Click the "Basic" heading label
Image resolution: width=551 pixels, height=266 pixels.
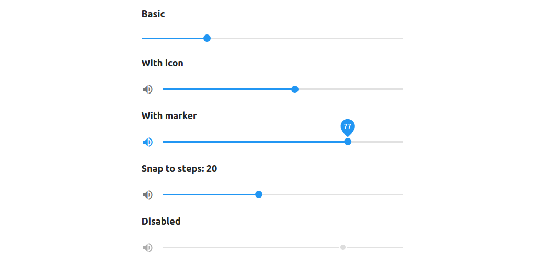[153, 14]
